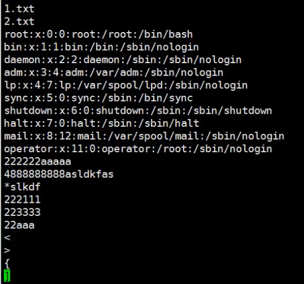Image resolution: width=304 pixels, height=284 pixels.
Task: Click the green highlighted cursor block
Action: 7,276
